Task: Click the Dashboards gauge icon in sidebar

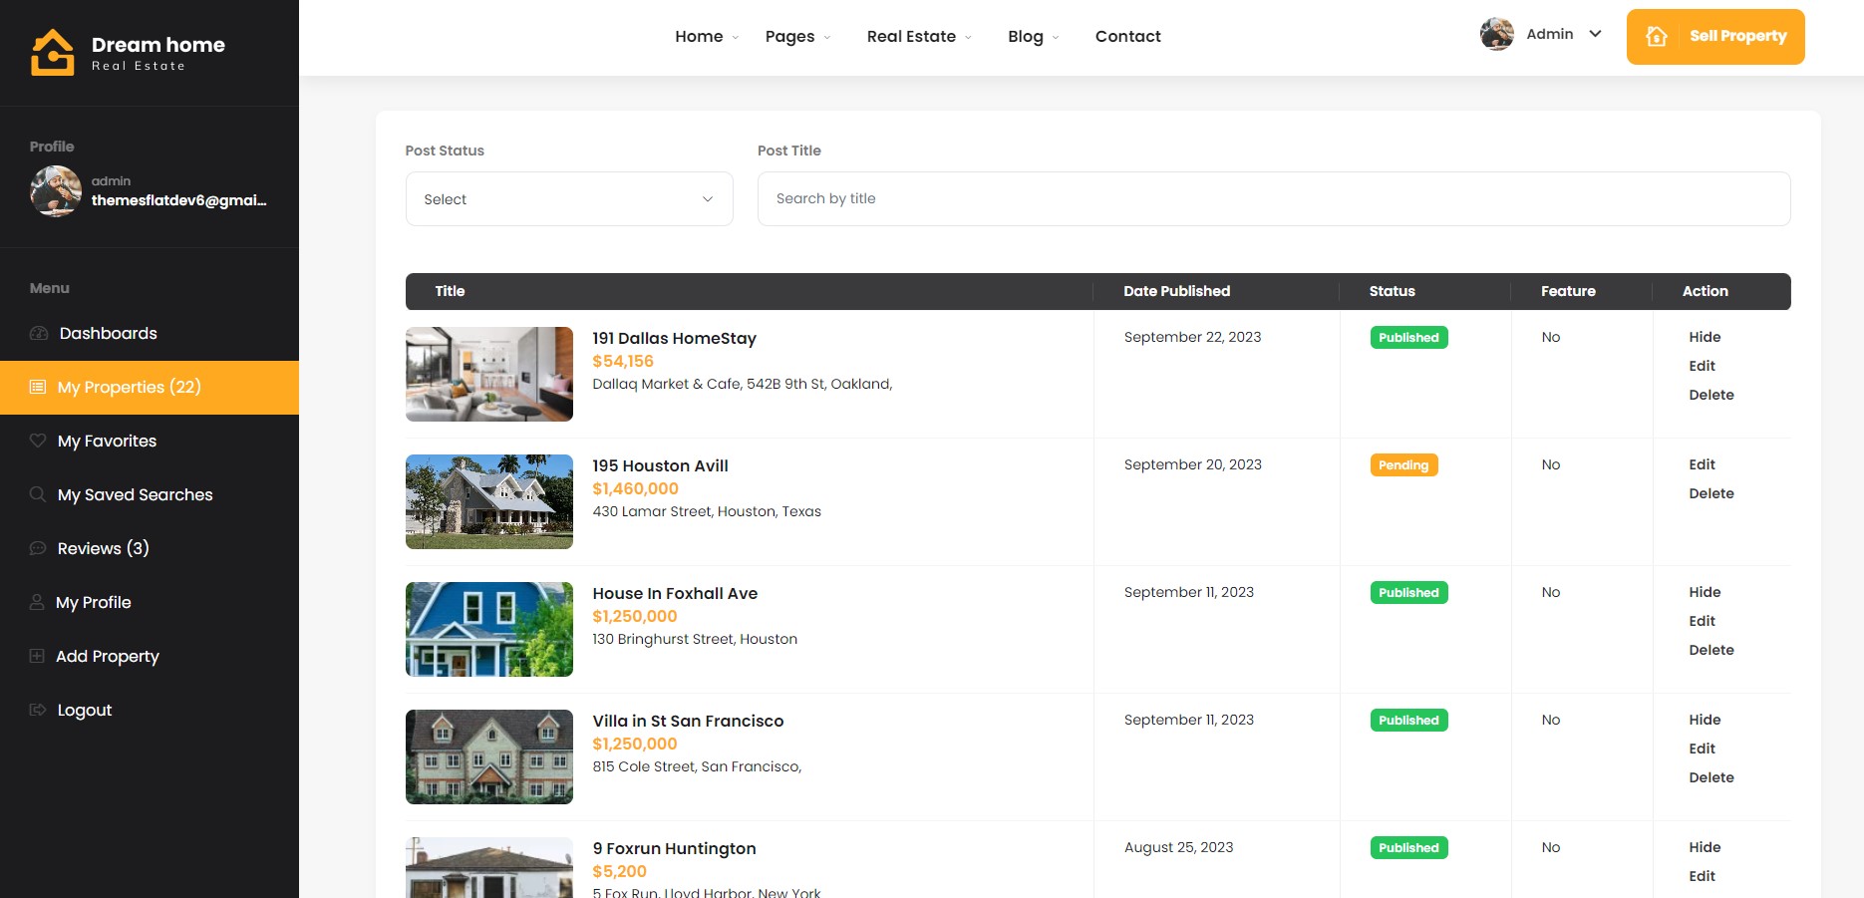Action: pos(39,333)
